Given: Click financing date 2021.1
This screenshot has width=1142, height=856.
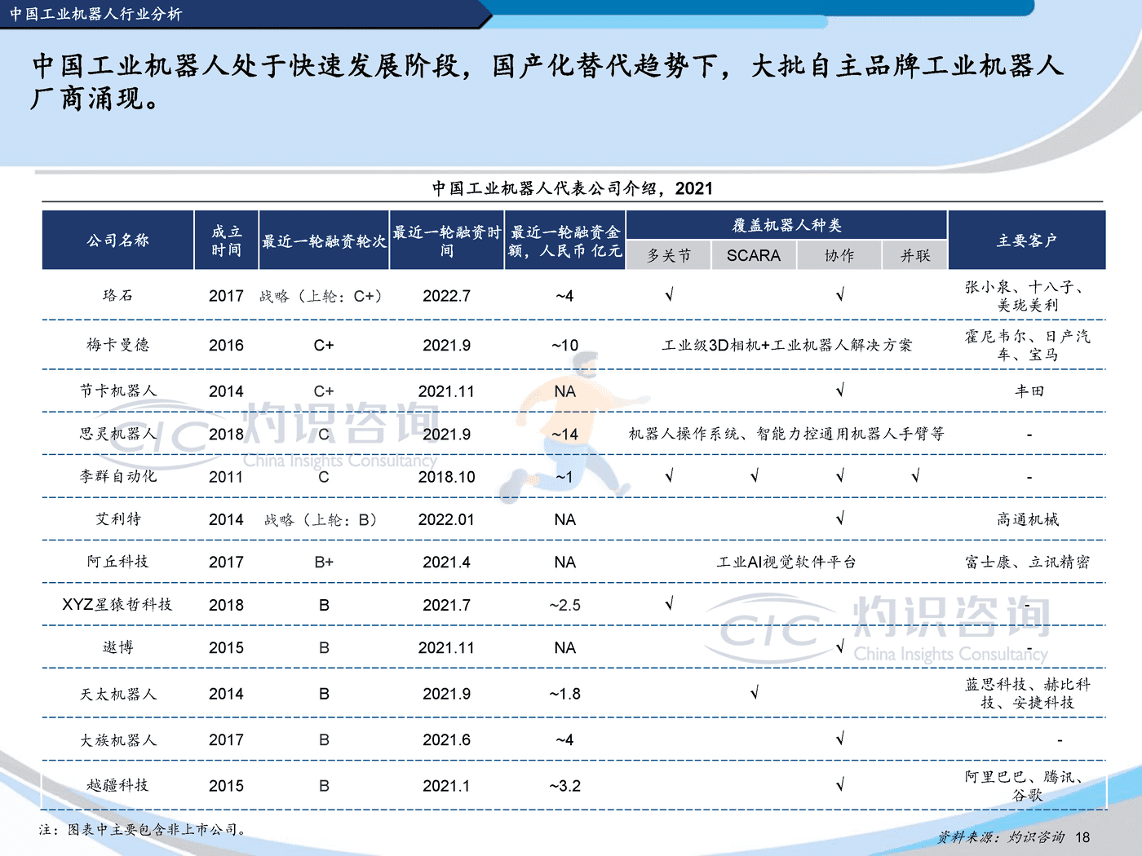Looking at the screenshot, I should tap(446, 786).
